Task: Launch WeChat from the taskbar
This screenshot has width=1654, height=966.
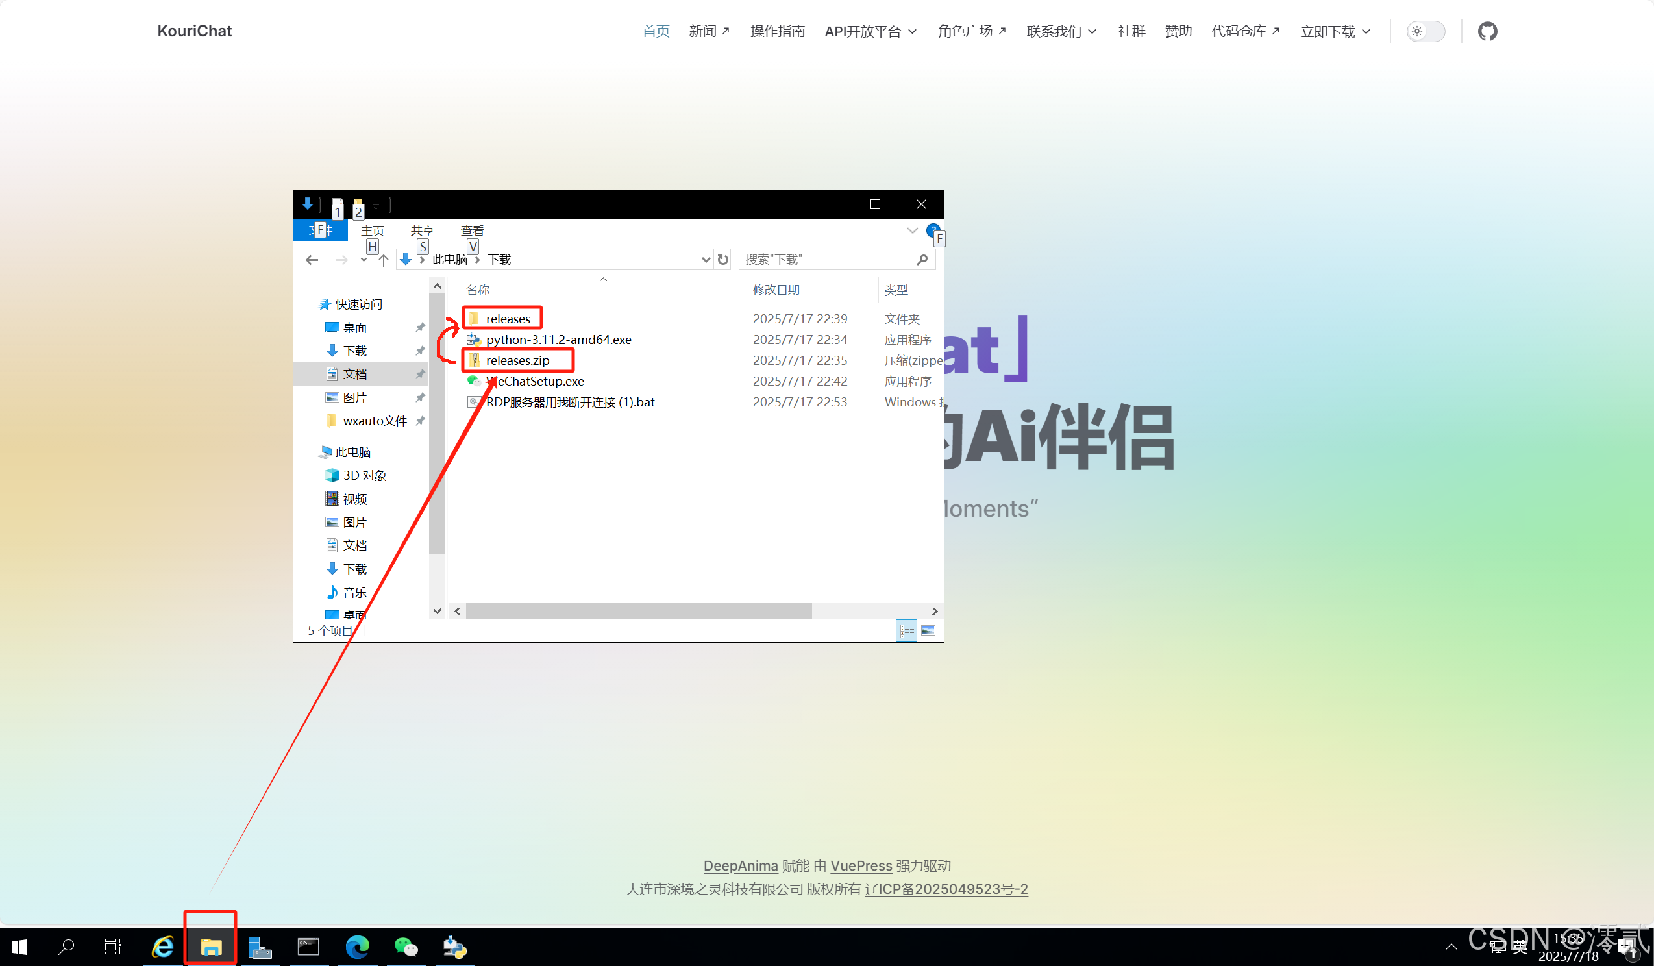Action: point(406,947)
